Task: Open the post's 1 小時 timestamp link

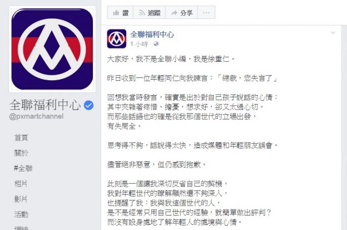Action: click(139, 44)
